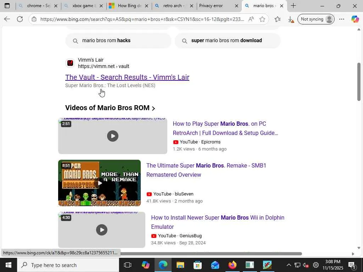Open a new tab with the plus button
The image size is (363, 272).
(x=293, y=6)
